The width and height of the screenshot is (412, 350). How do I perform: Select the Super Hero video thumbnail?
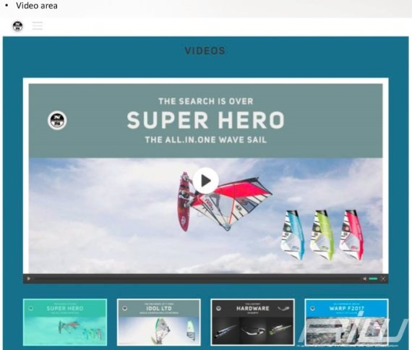65,322
